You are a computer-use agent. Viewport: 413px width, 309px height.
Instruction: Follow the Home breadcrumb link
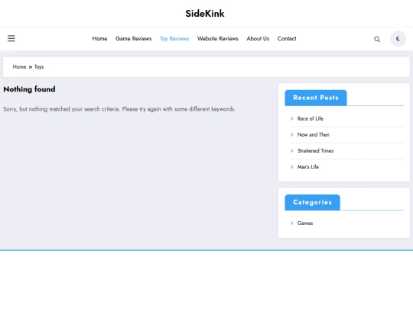tap(19, 66)
